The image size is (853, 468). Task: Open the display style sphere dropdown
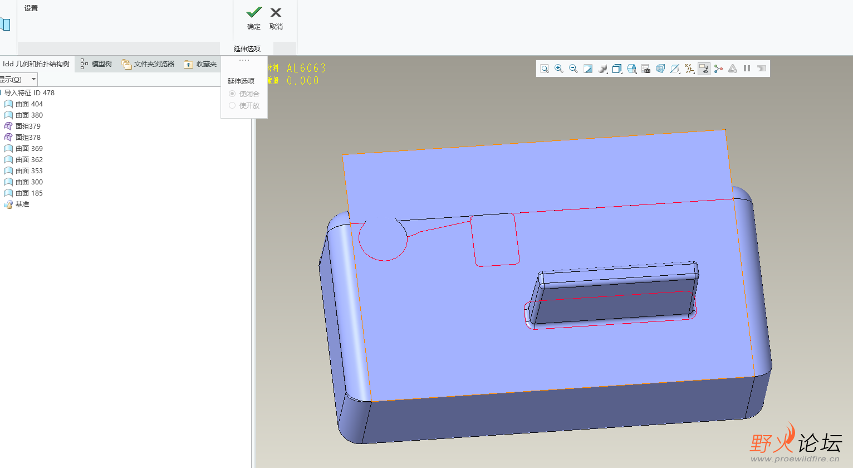(602, 69)
